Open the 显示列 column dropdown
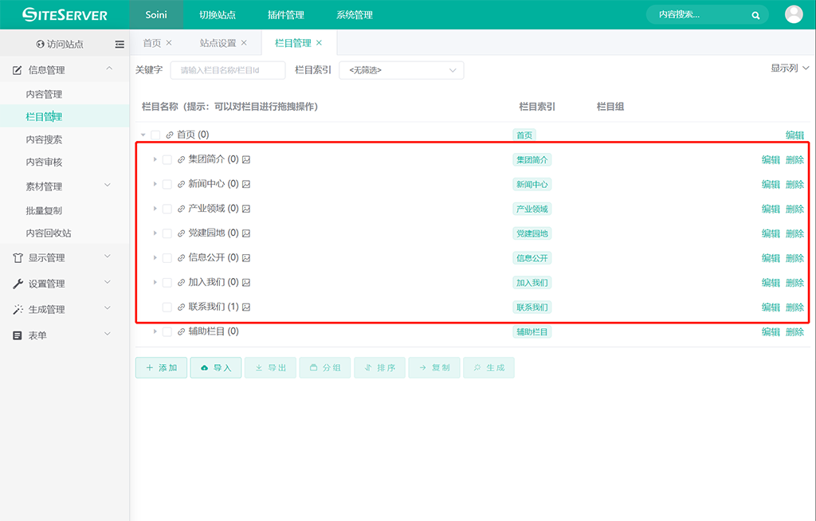The height and width of the screenshot is (521, 816). click(x=790, y=69)
